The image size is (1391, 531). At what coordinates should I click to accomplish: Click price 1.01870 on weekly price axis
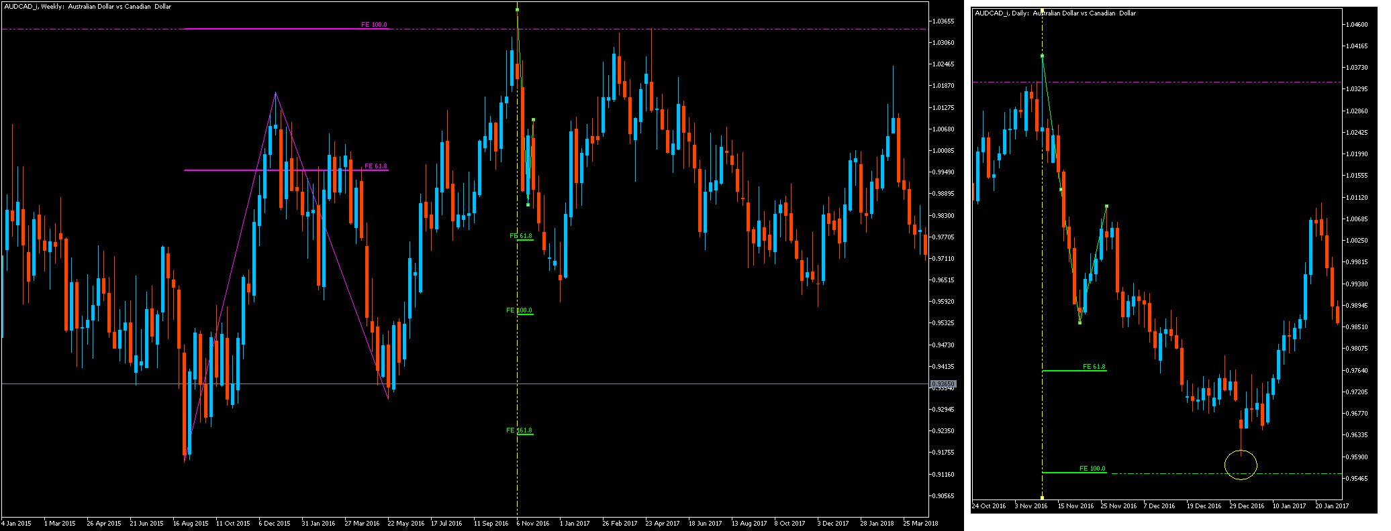pos(943,86)
